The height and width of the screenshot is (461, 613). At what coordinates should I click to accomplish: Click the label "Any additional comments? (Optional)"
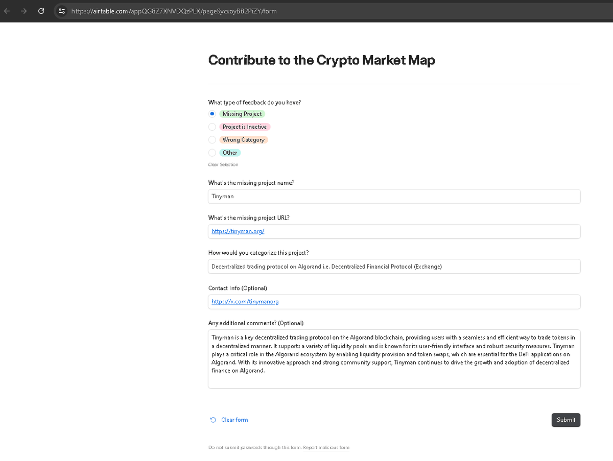click(256, 323)
